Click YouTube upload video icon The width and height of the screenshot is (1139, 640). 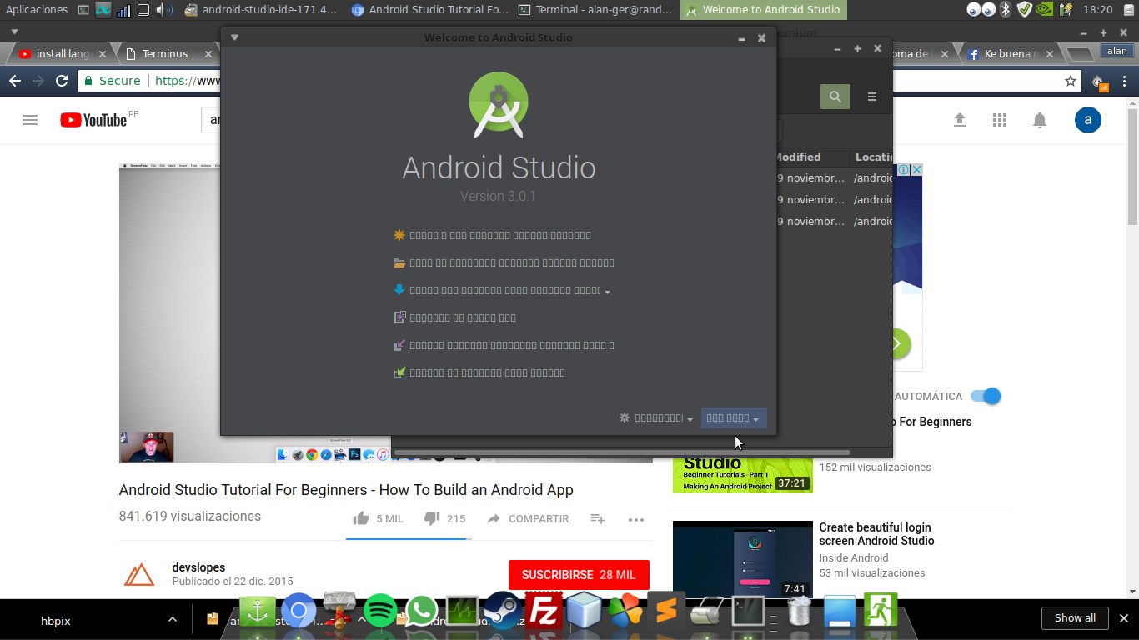tap(960, 120)
